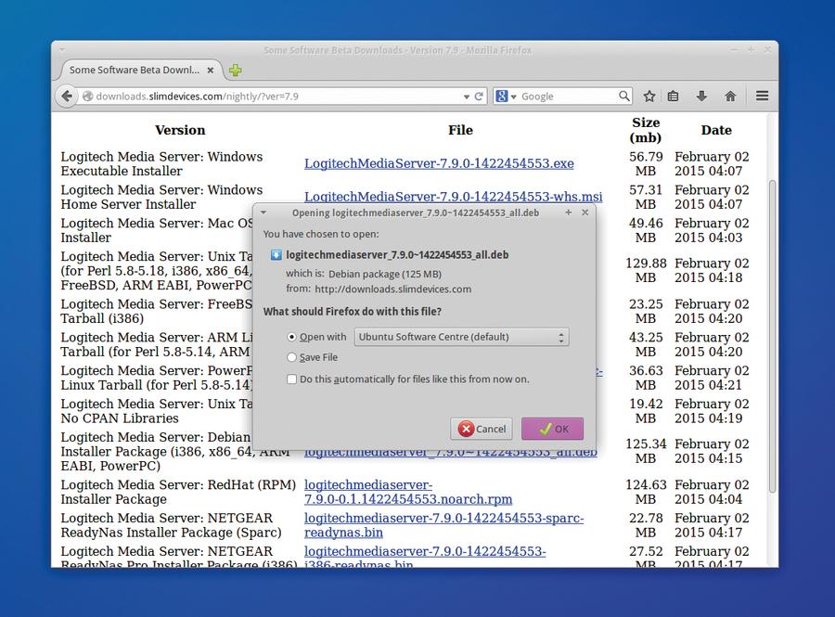Viewport: 835px width, 617px height.
Task: Bookmark this page with the star icon
Action: click(x=649, y=96)
